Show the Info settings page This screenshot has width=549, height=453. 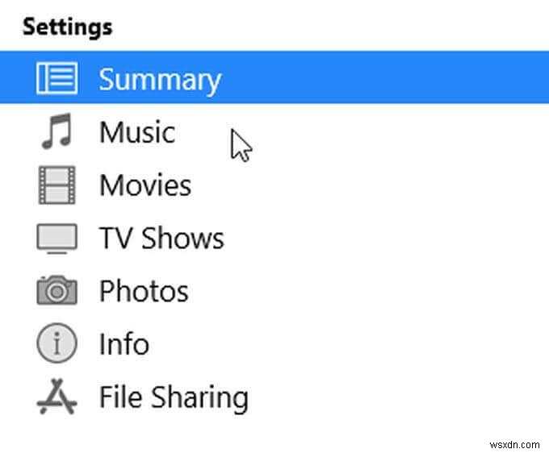tap(124, 344)
